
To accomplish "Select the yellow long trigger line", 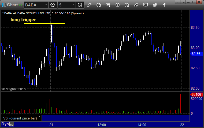I will tap(44, 23).
